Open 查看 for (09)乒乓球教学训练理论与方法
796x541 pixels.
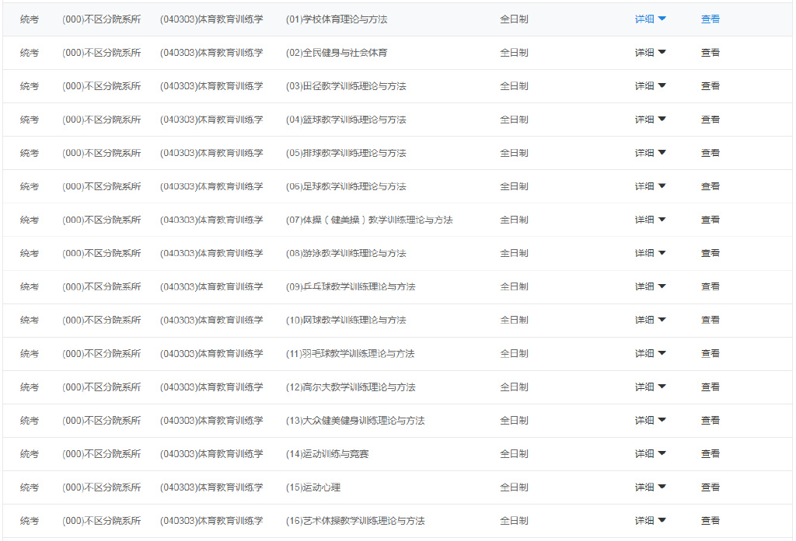710,287
